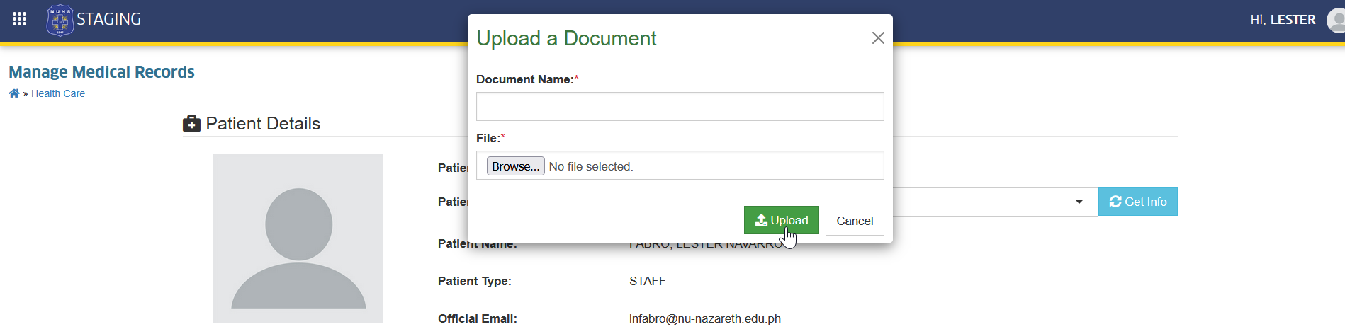Click the No file selected text
Viewport: 1345px width, 329px height.
[591, 166]
